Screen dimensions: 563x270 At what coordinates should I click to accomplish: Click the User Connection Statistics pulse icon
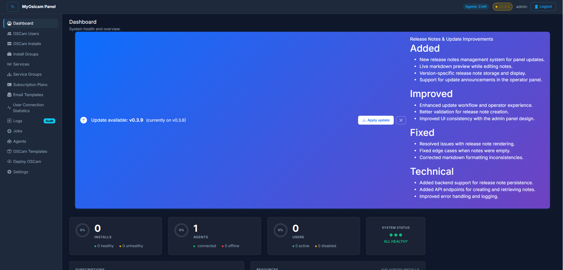pyautogui.click(x=9, y=108)
